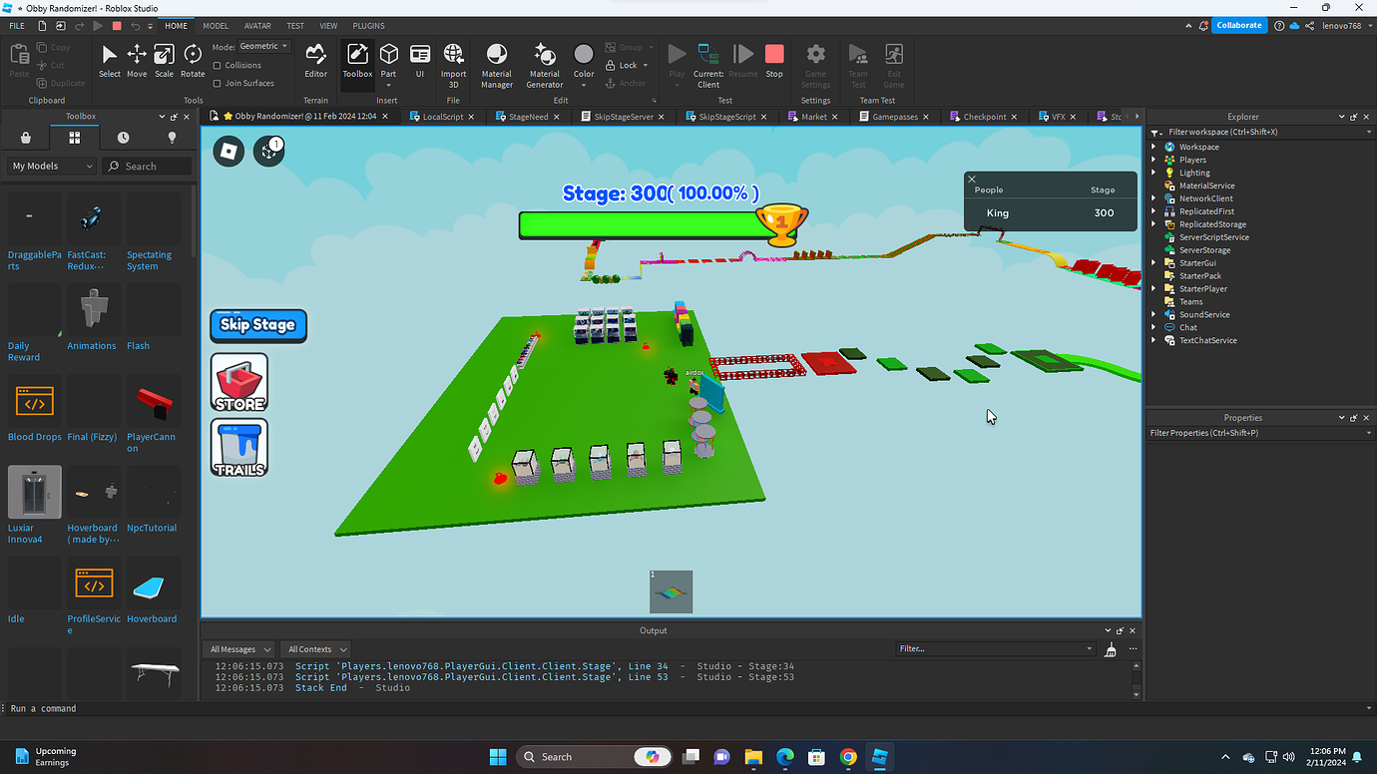The width and height of the screenshot is (1377, 774).
Task: Click the Skip Stage button
Action: click(x=257, y=325)
